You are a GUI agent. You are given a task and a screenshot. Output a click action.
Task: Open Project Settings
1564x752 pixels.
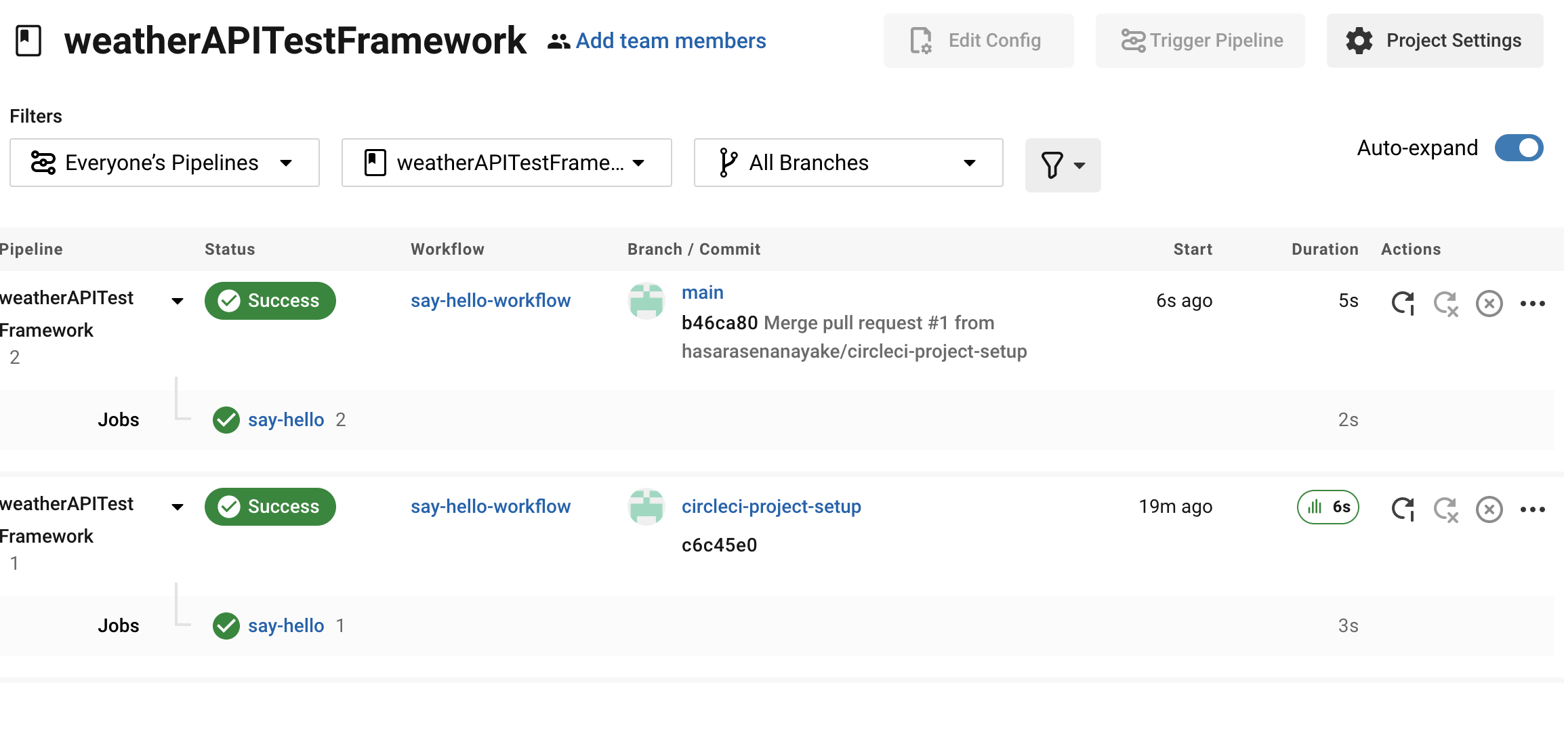[1434, 41]
